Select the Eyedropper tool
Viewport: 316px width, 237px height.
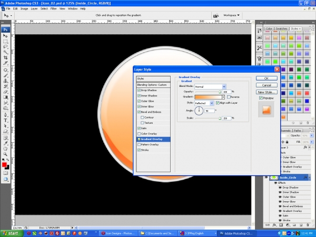pyautogui.click(x=5, y=143)
